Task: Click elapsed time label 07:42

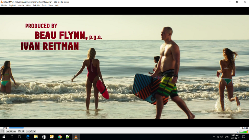Action: click(x=5, y=128)
